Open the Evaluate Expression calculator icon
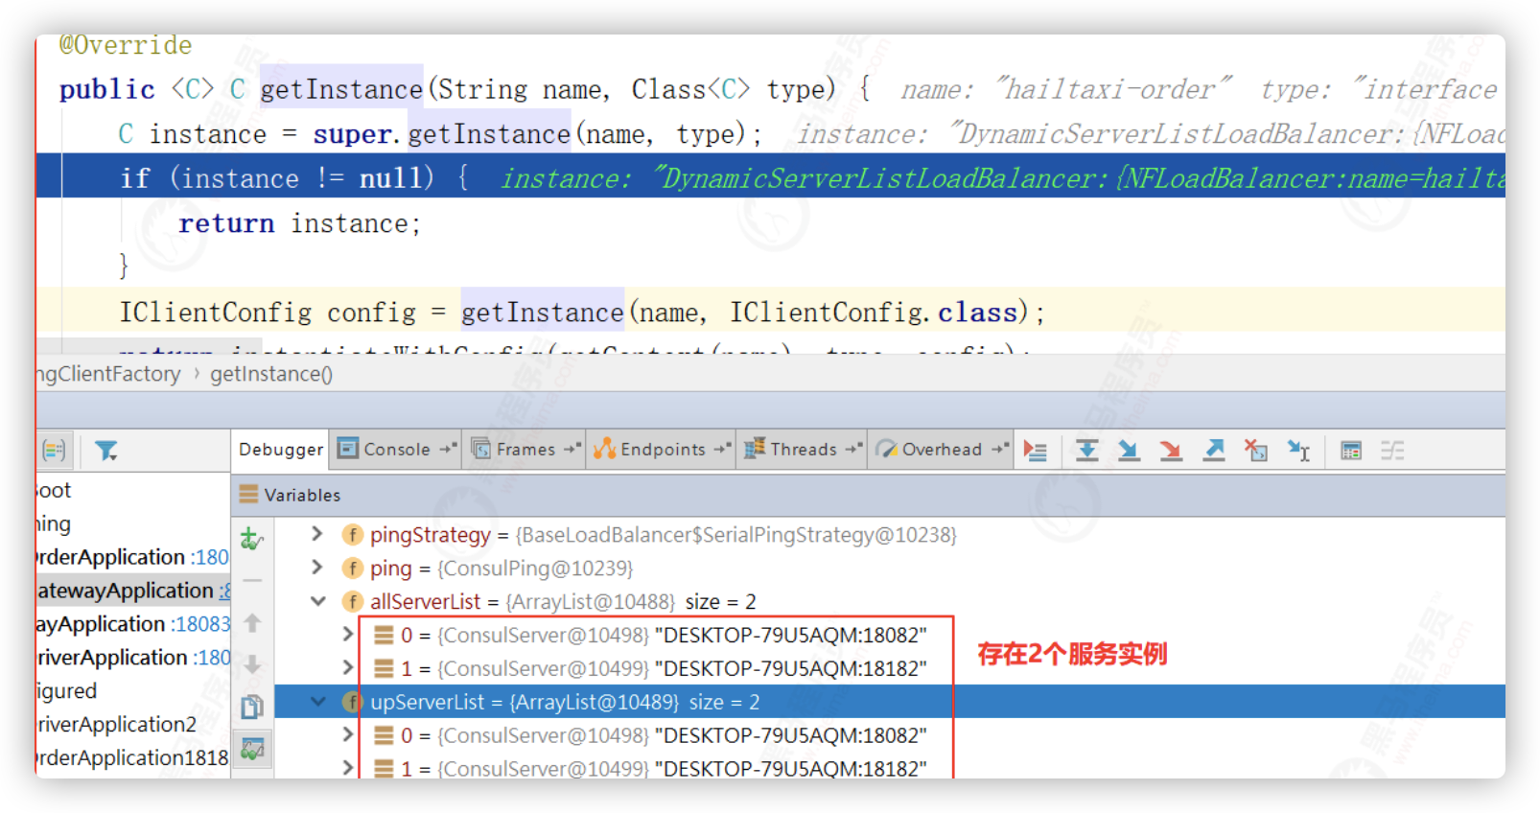The width and height of the screenshot is (1540, 813). [1351, 450]
